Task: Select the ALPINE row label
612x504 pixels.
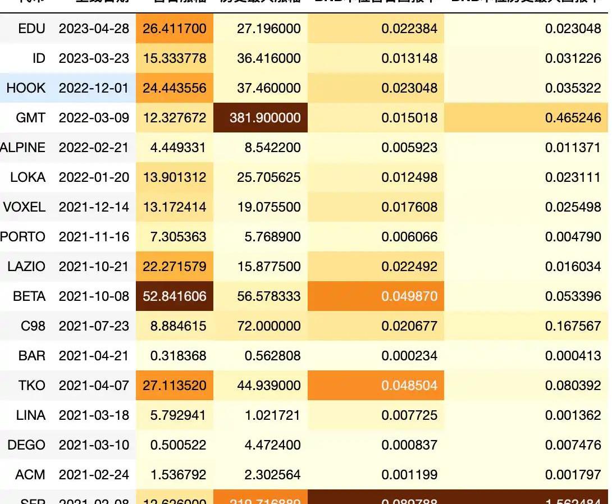Action: [22, 148]
